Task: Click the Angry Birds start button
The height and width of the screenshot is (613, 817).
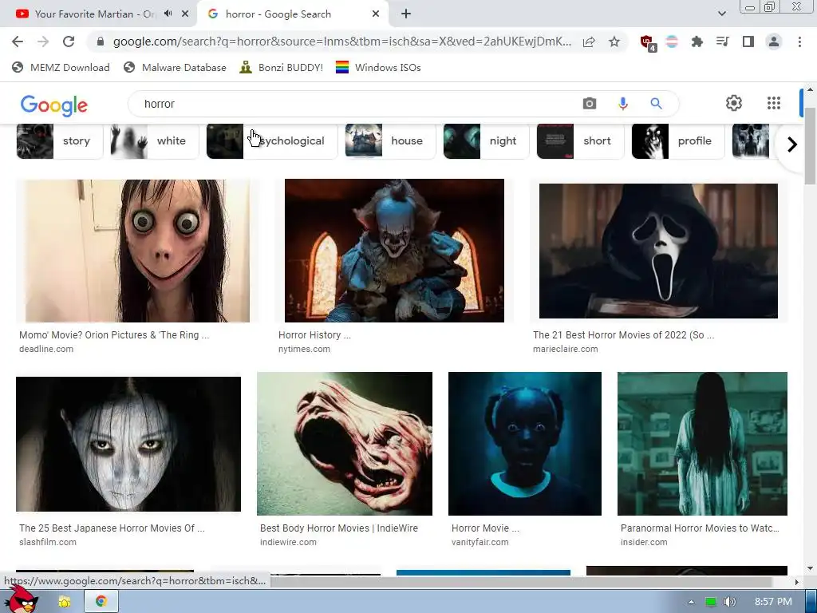Action: (x=20, y=599)
